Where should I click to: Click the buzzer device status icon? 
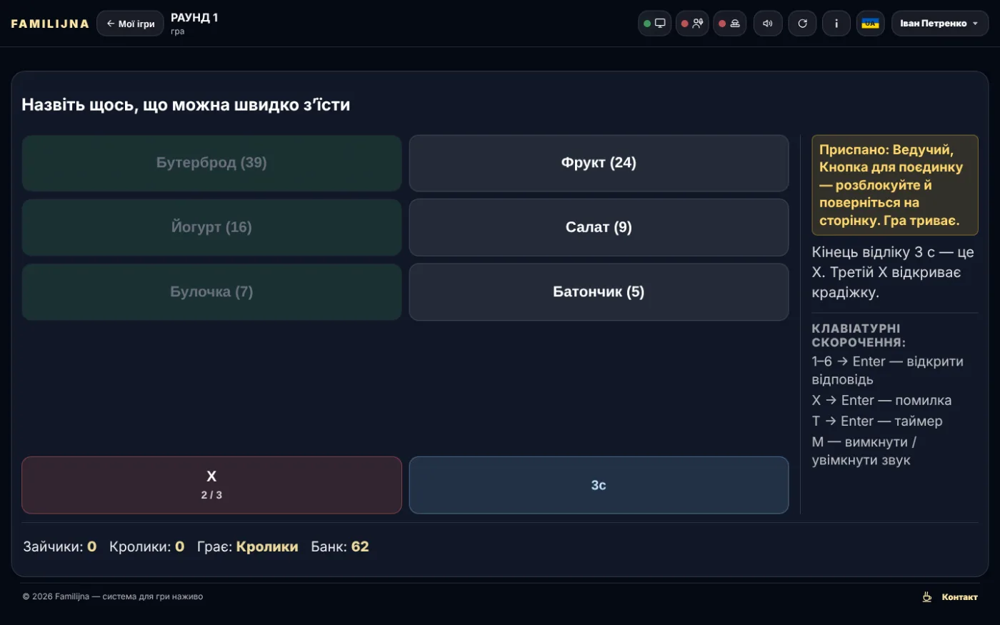pyautogui.click(x=729, y=24)
